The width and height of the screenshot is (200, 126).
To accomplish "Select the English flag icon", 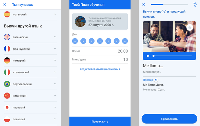I will 7,37.
